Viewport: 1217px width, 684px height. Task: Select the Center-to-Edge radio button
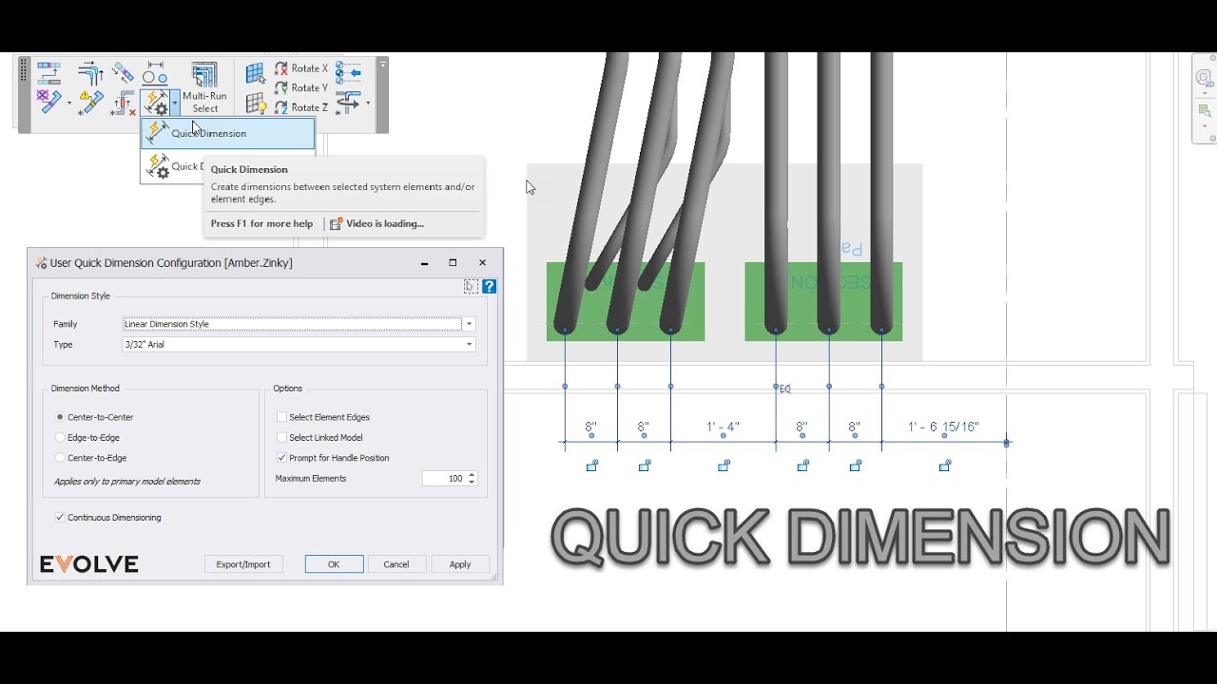point(61,458)
